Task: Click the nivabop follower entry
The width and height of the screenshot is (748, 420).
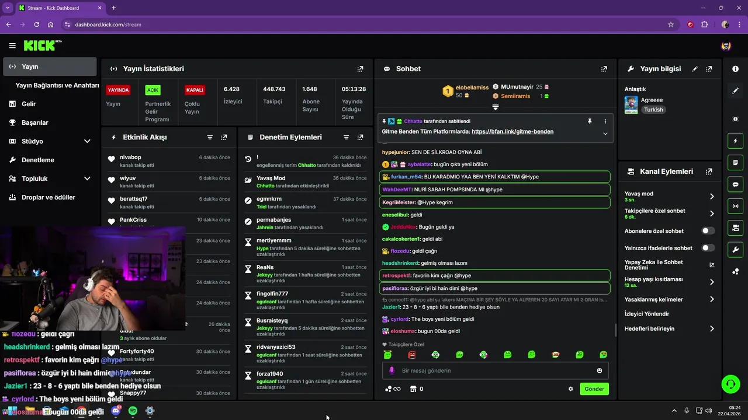Action: 169,161
